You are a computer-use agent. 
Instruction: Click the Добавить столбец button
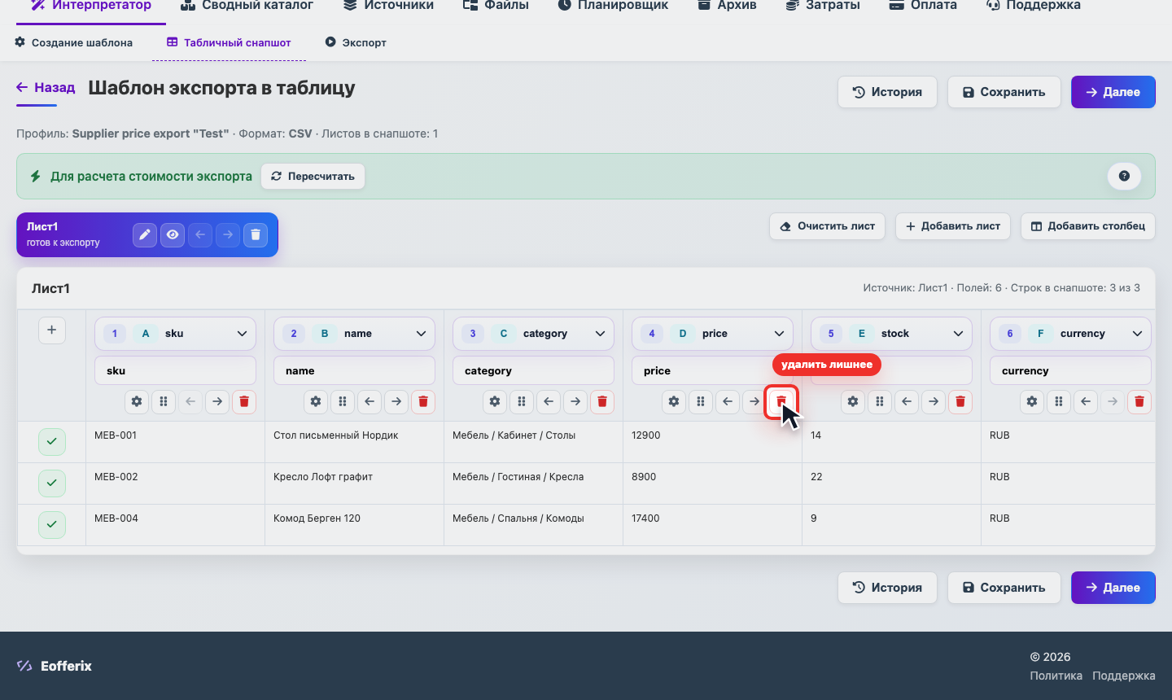tap(1088, 226)
